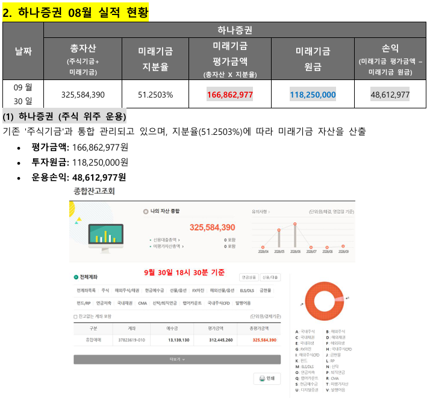Click the 2026/09 data point on chart
Viewport: 430px width, 401px height.
343,246
